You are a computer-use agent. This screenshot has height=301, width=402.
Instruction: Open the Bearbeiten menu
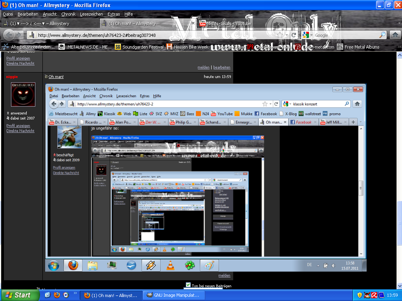pyautogui.click(x=28, y=14)
